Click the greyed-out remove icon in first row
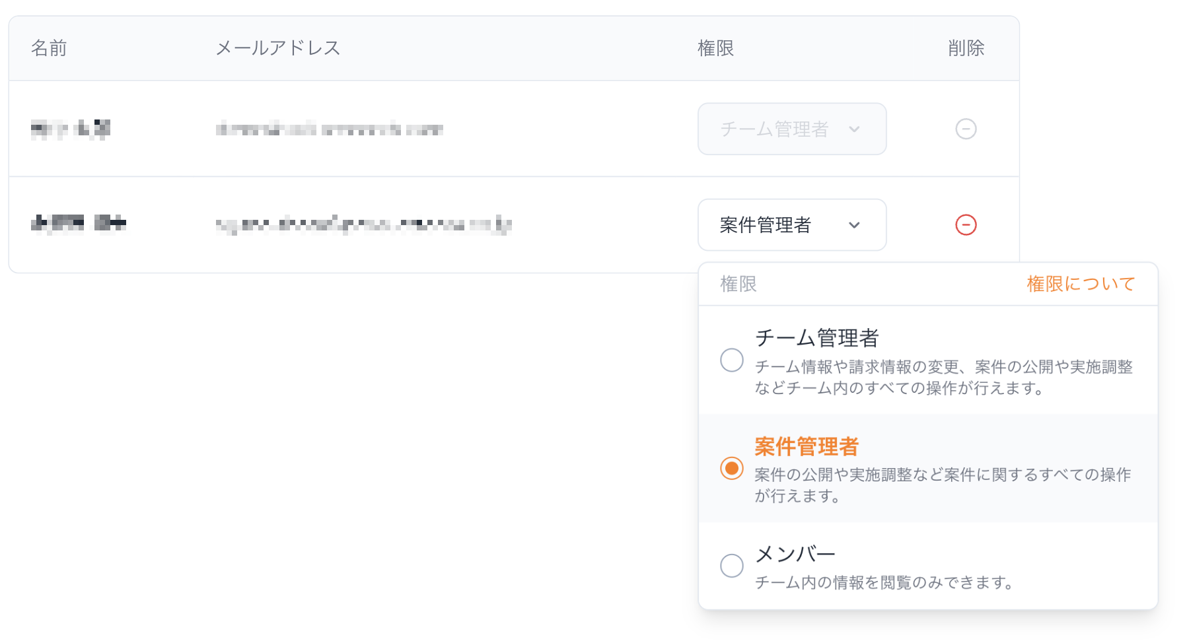This screenshot has height=643, width=1185. point(965,129)
